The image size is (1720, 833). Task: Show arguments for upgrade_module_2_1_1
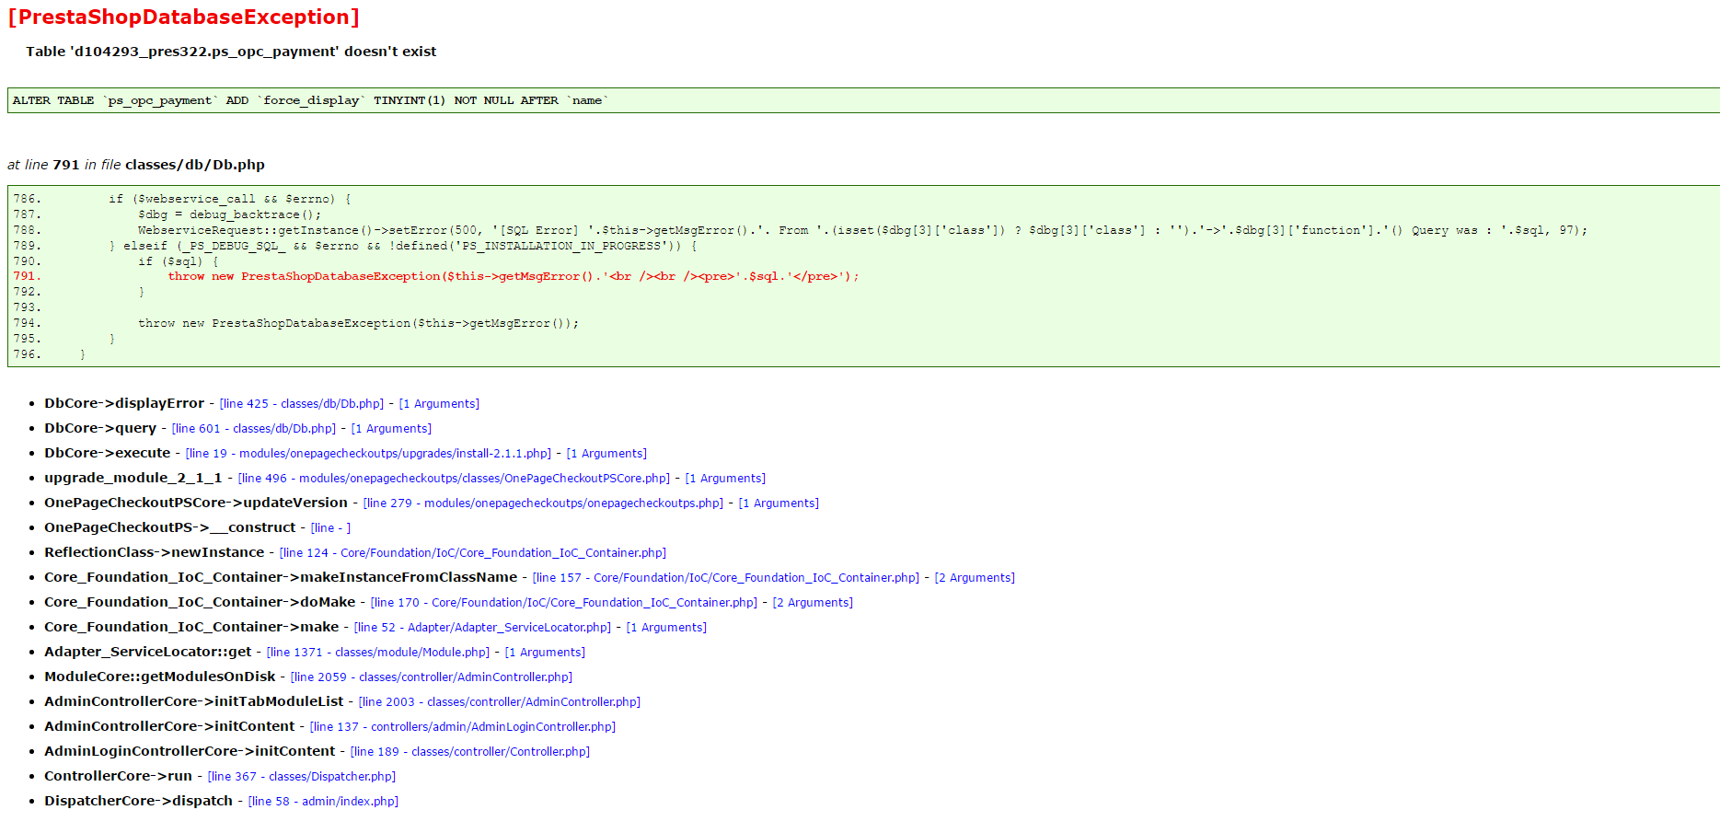[725, 479]
